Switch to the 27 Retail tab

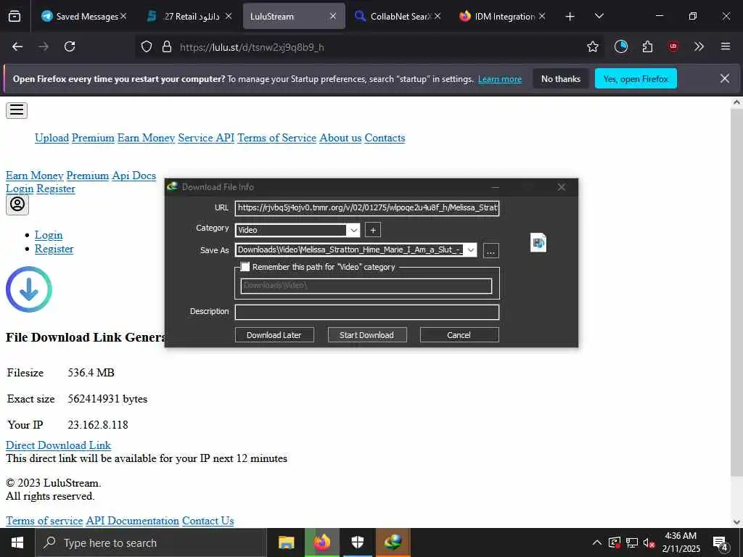(x=188, y=17)
